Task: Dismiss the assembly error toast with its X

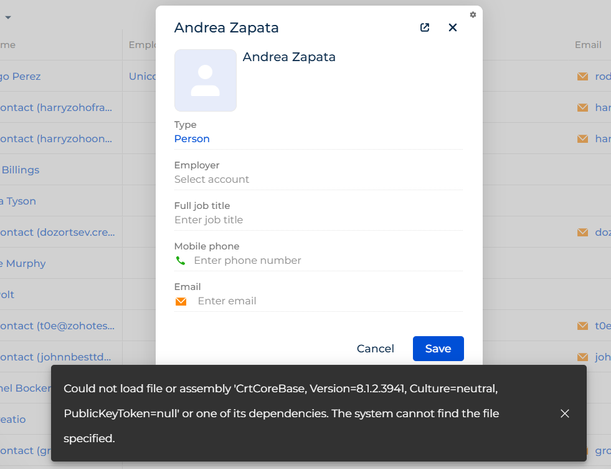Action: tap(565, 413)
